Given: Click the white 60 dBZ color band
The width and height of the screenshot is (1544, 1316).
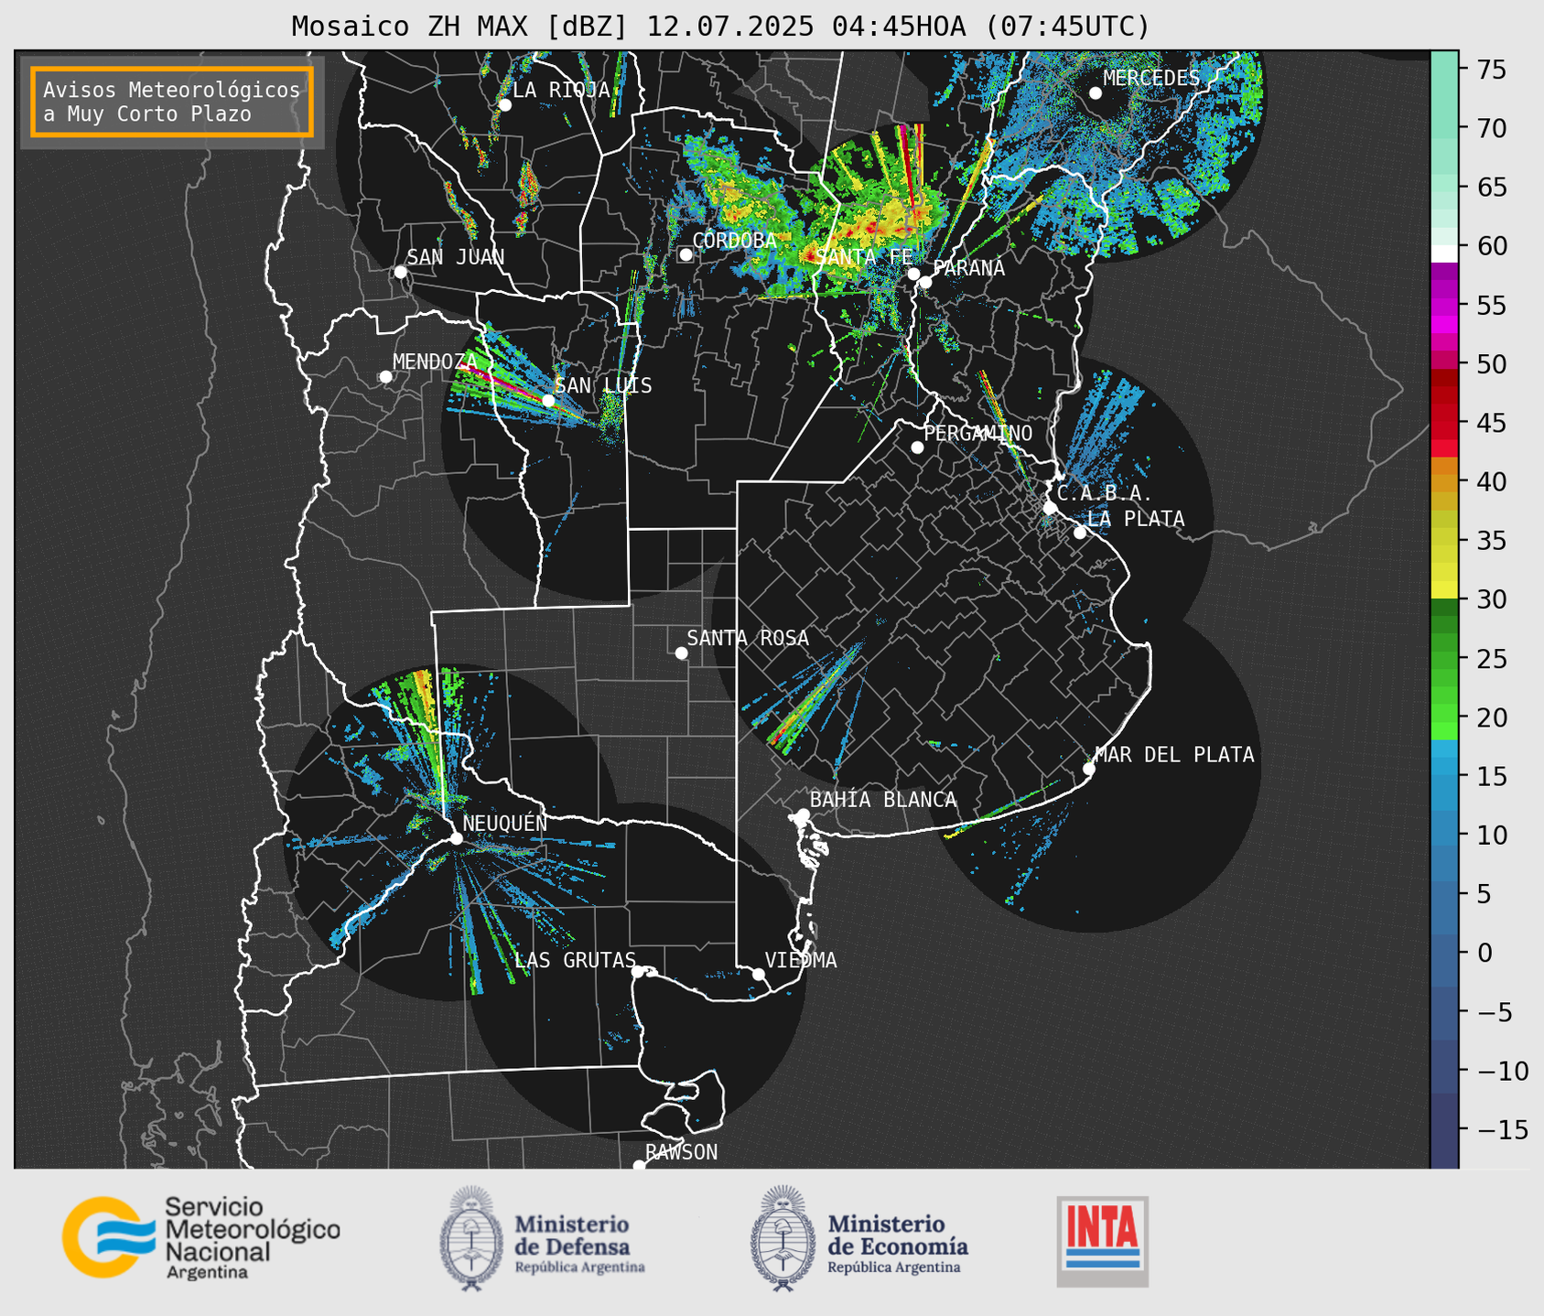Looking at the screenshot, I should click(1443, 253).
